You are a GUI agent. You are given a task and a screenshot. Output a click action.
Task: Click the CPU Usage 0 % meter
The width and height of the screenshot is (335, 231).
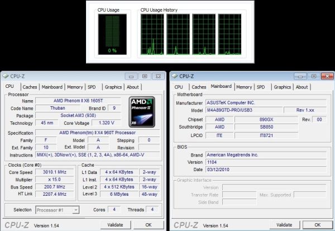(112, 34)
